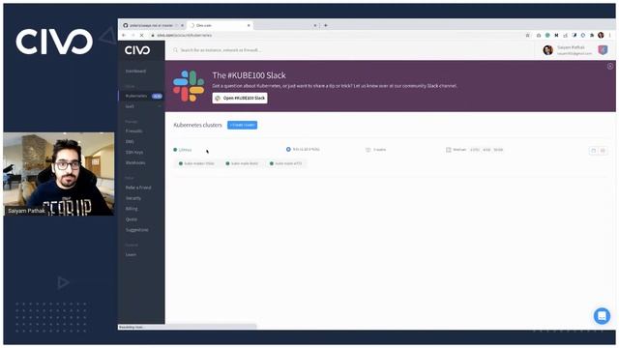Image resolution: width=619 pixels, height=348 pixels.
Task: Dismiss the KUBE100 Slack banner
Action: [610, 67]
